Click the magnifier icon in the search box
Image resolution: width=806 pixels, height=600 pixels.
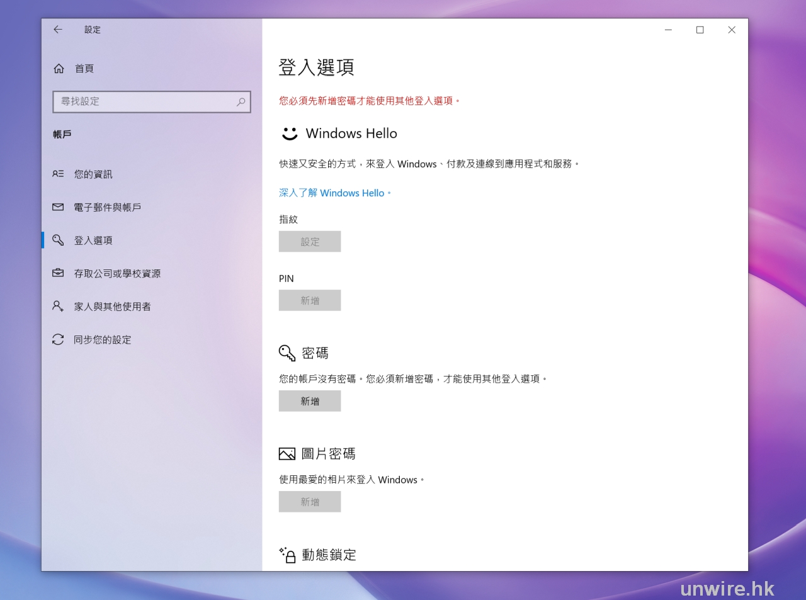coord(241,102)
